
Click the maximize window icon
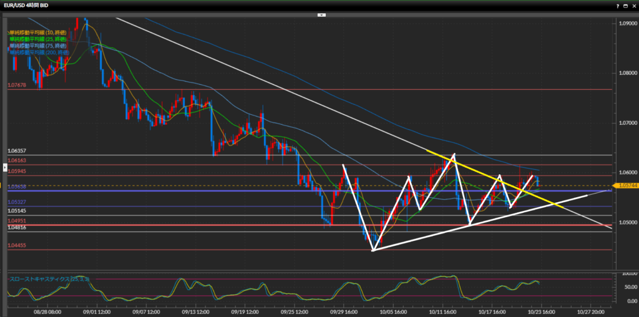626,5
